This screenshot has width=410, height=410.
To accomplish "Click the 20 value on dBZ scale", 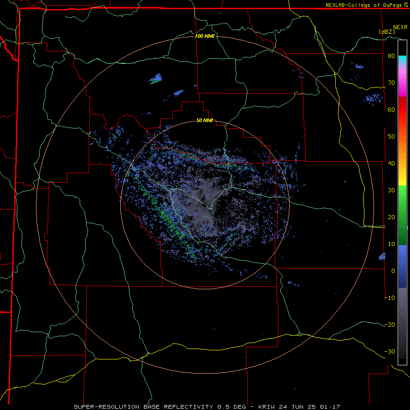I will [x=391, y=217].
